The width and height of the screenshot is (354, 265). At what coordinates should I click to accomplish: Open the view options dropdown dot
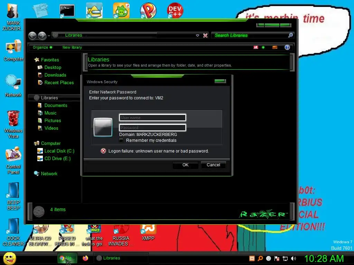[263, 47]
